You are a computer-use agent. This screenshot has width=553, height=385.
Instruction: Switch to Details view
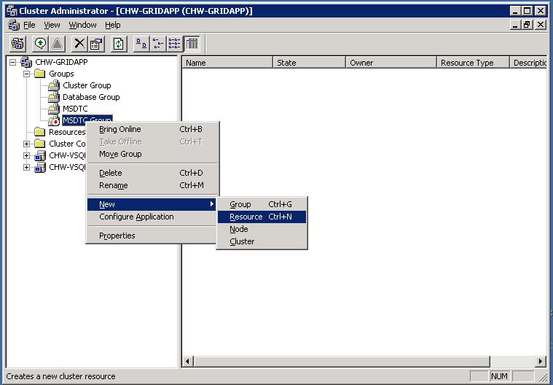point(192,44)
